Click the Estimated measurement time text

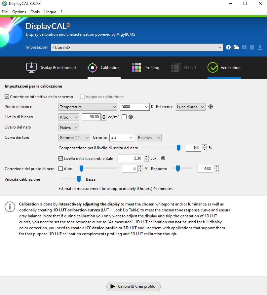(116, 189)
